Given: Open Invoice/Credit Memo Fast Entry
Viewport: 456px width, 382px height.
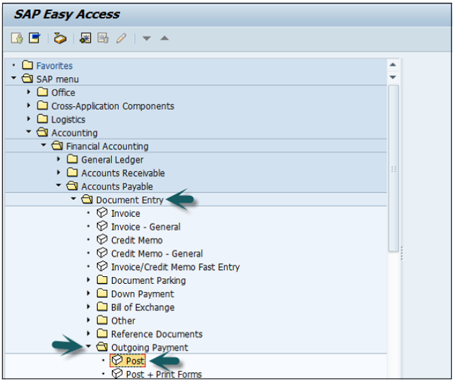Looking at the screenshot, I should (x=175, y=267).
